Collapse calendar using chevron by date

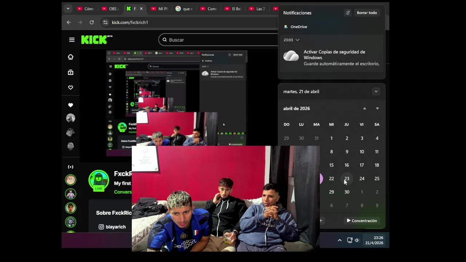click(376, 91)
